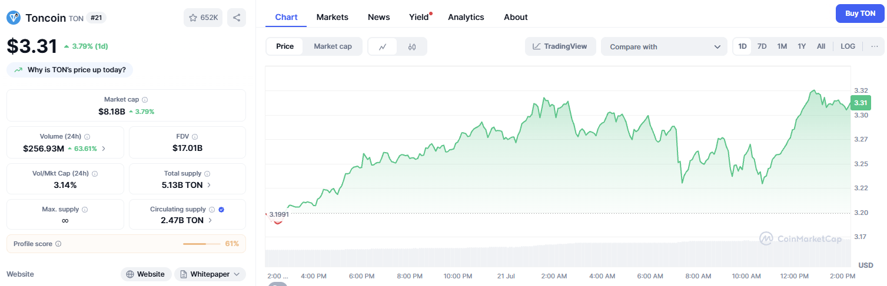The height and width of the screenshot is (286, 887).
Task: Open the Analytics tab
Action: tap(466, 17)
